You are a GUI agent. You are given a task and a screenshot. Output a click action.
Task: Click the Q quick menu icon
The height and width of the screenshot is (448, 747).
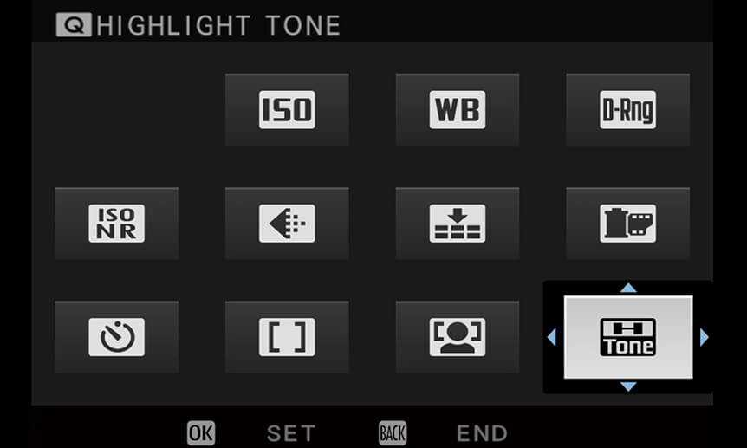pos(74,25)
